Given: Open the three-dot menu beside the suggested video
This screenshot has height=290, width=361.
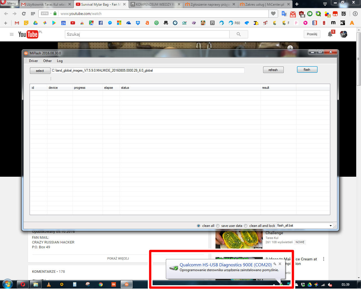Looking at the screenshot, I should pos(323,259).
